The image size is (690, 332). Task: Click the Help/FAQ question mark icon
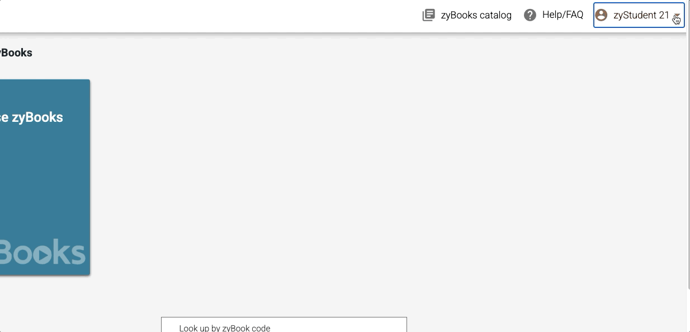[x=530, y=15]
